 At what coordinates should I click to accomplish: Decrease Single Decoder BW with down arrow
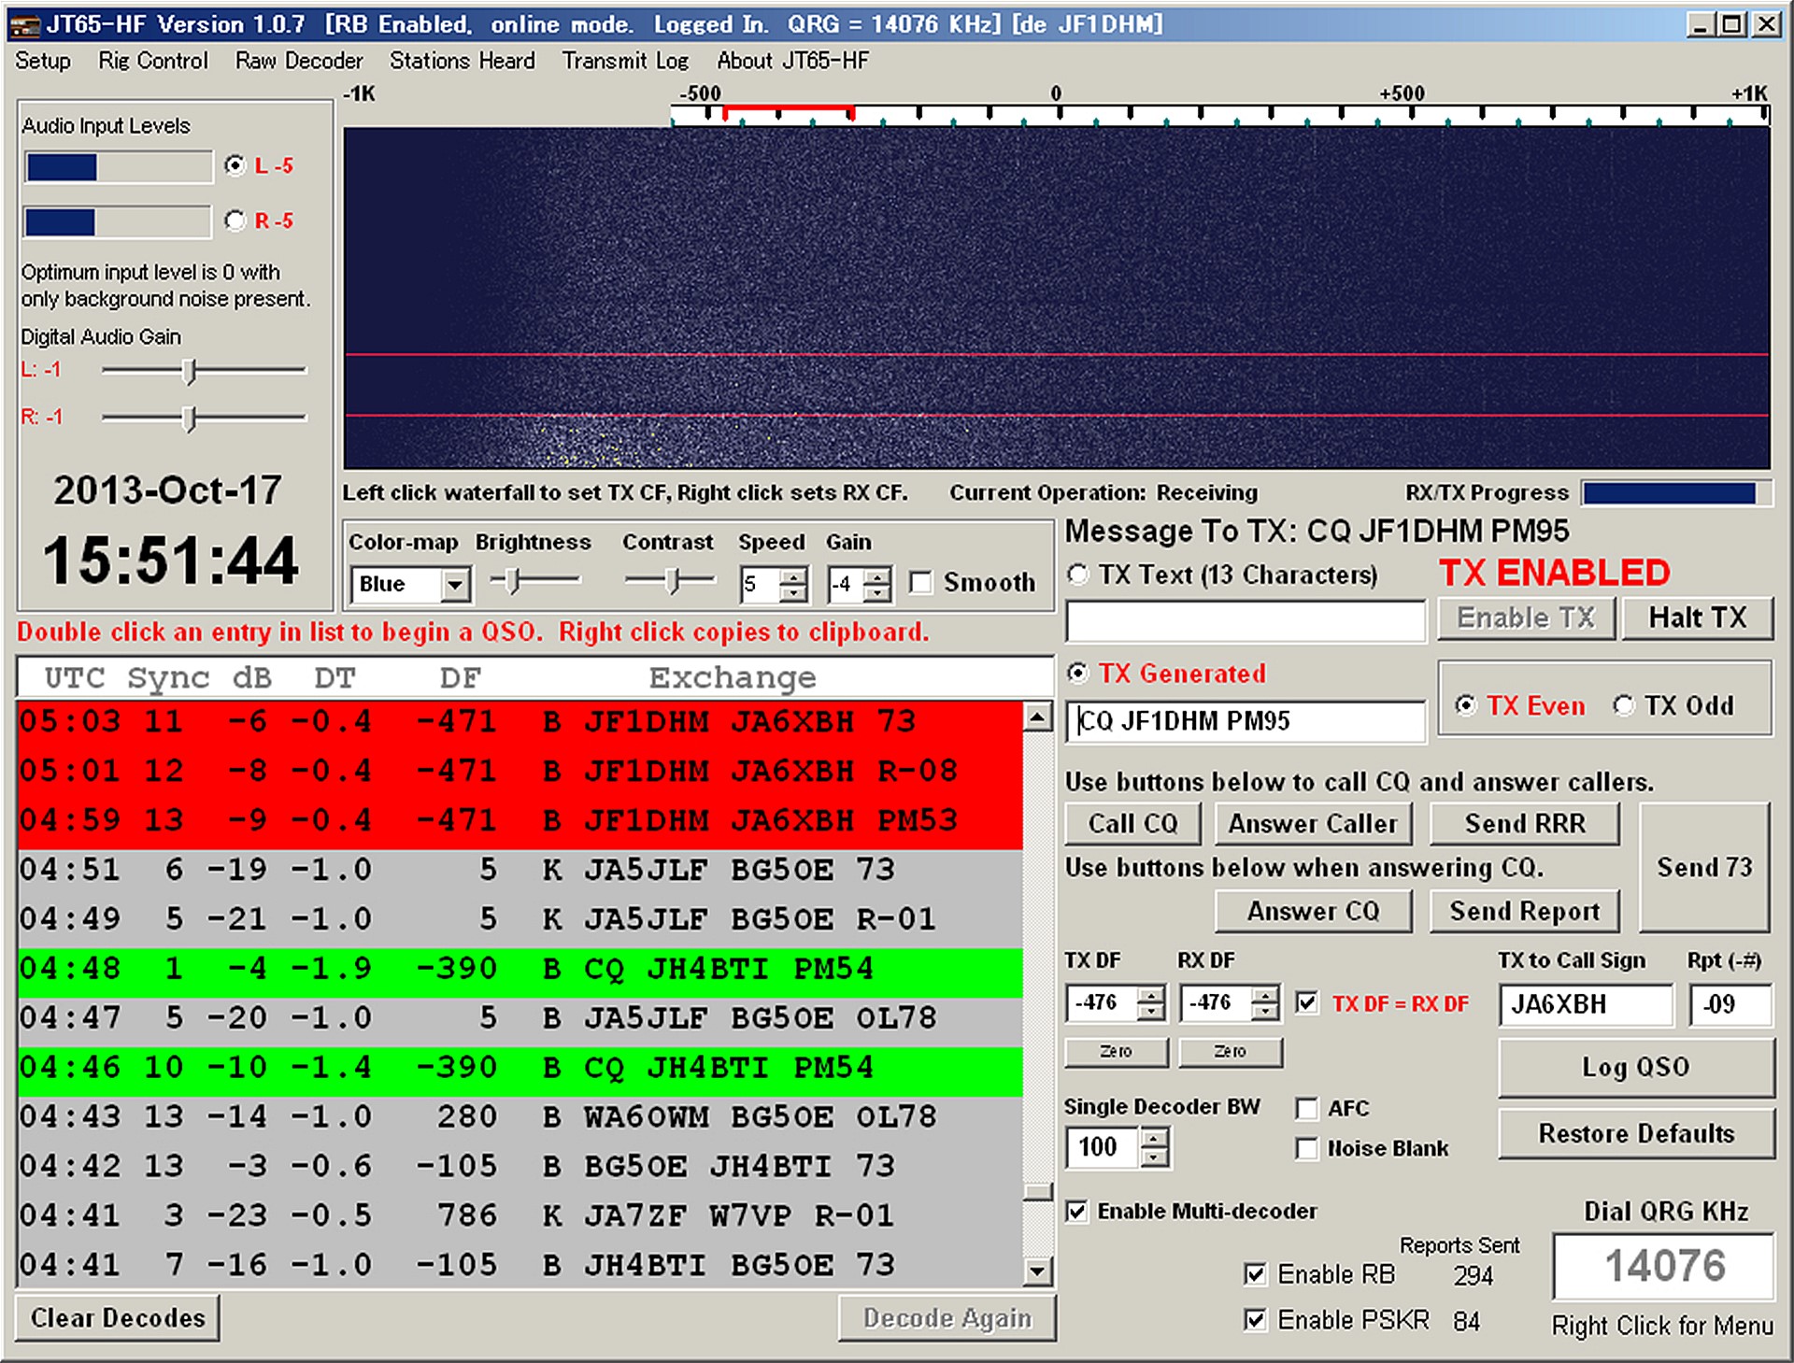[1155, 1157]
